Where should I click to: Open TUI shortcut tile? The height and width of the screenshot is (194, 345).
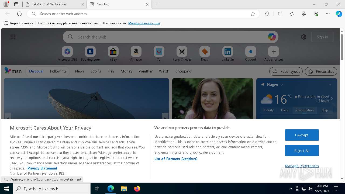tap(159, 54)
